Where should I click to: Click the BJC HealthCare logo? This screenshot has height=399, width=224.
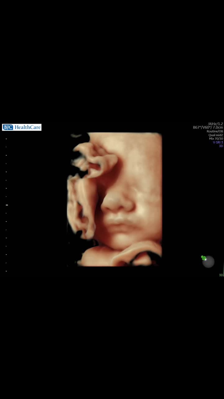(x=22, y=127)
